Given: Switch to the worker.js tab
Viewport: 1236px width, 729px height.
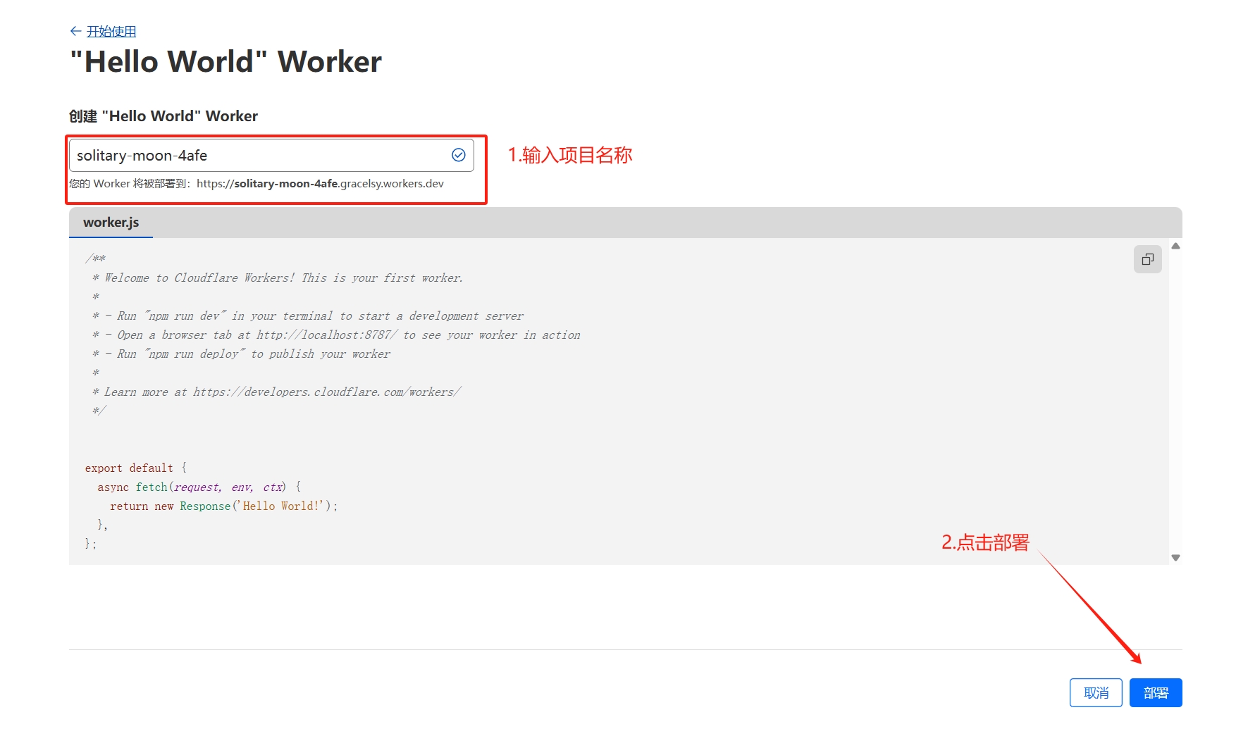Looking at the screenshot, I should (x=111, y=223).
